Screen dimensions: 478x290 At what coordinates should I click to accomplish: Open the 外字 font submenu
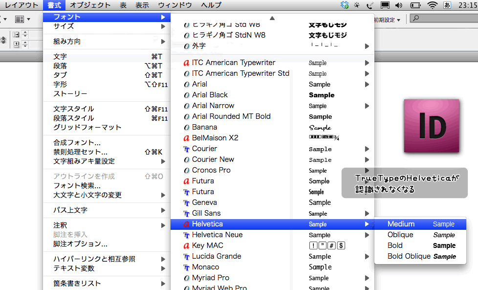tap(272, 46)
